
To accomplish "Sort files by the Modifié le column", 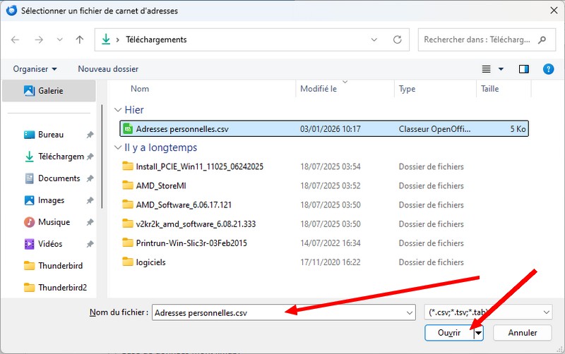I will point(319,90).
